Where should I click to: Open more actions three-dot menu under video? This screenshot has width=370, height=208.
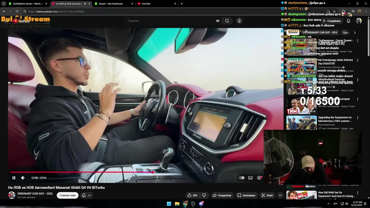[x=280, y=195]
